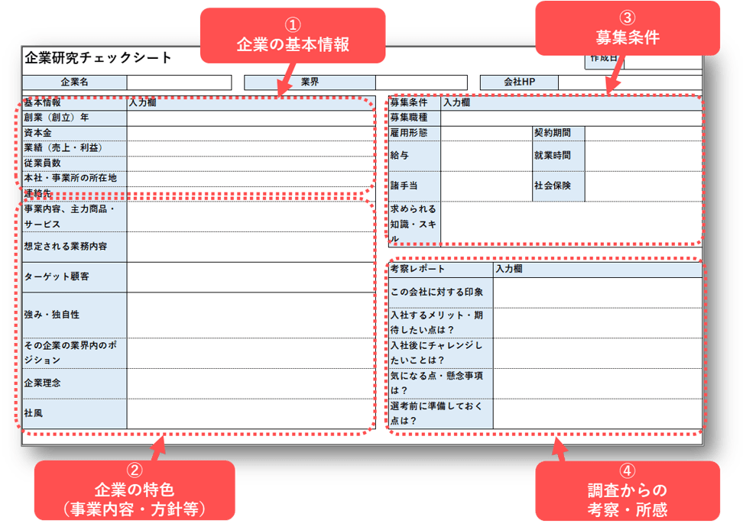Click the input cell beside 入社後にチャレンジしたいことは？

pyautogui.click(x=598, y=353)
